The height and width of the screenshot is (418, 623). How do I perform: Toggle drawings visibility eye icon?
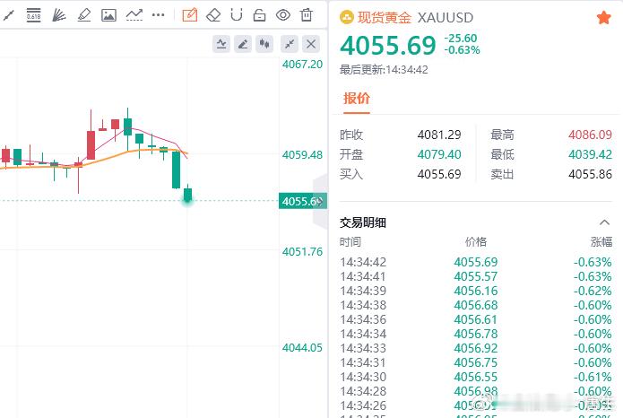point(283,15)
